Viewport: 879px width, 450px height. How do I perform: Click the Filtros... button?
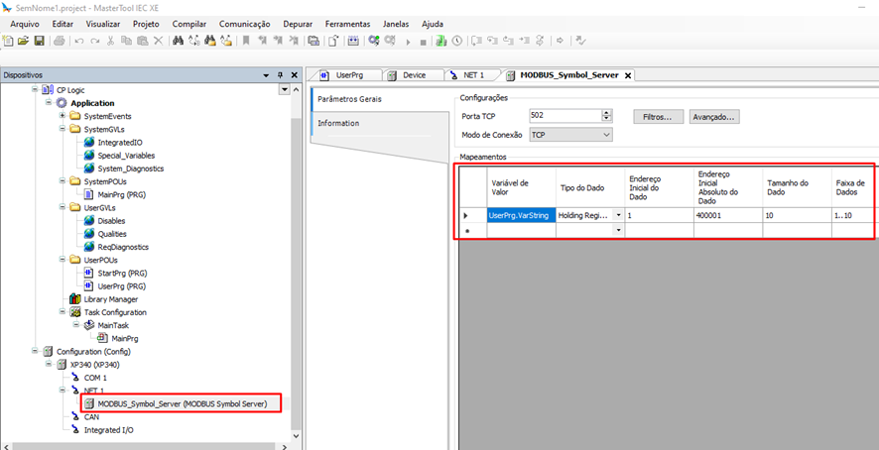658,117
